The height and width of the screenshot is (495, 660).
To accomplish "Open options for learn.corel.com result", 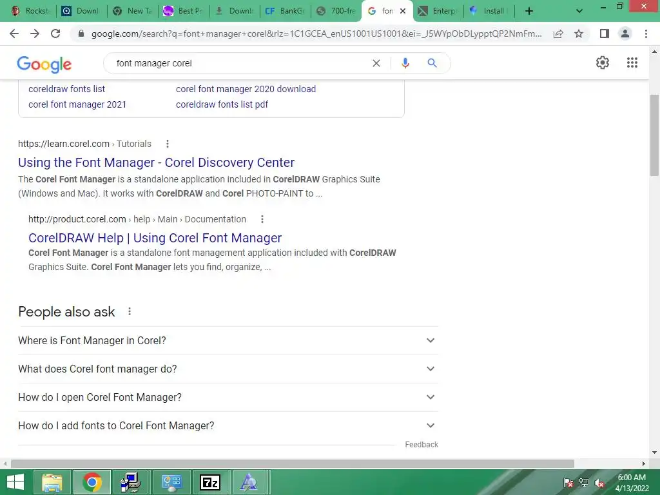I will coord(168,144).
